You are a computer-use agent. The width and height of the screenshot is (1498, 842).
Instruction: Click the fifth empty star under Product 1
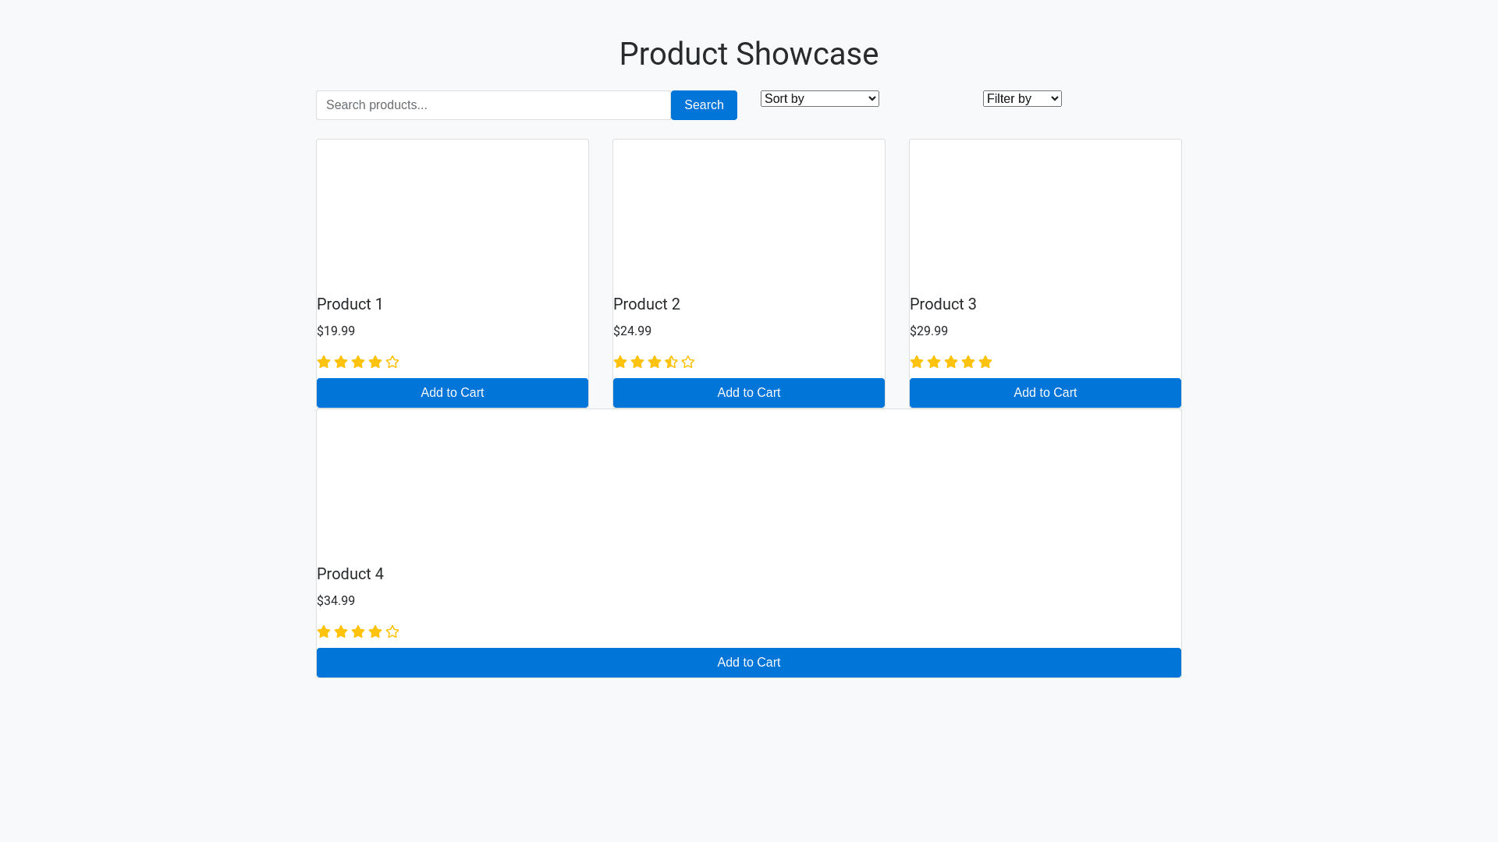(x=392, y=362)
